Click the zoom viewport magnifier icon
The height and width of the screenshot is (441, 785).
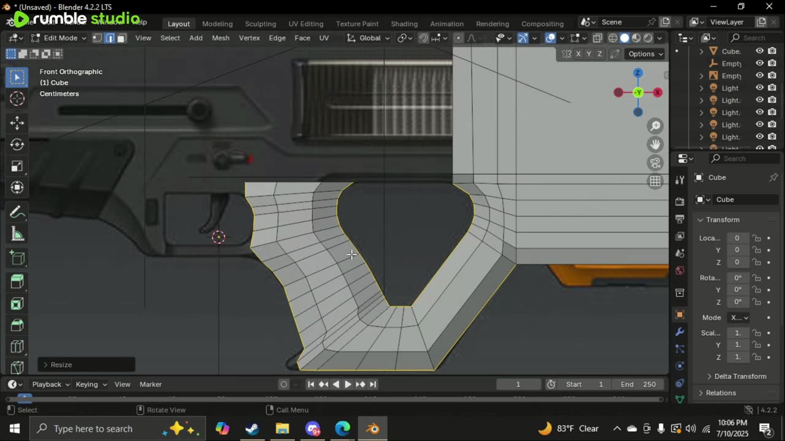click(x=656, y=126)
